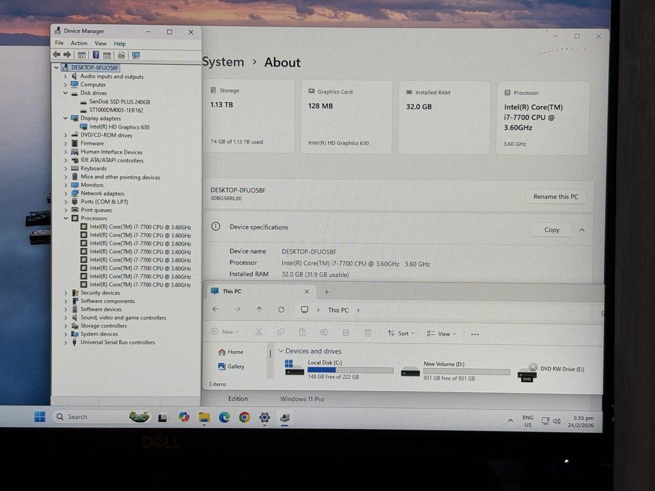The width and height of the screenshot is (655, 491).
Task: Open Processor info card
Action: [542, 119]
